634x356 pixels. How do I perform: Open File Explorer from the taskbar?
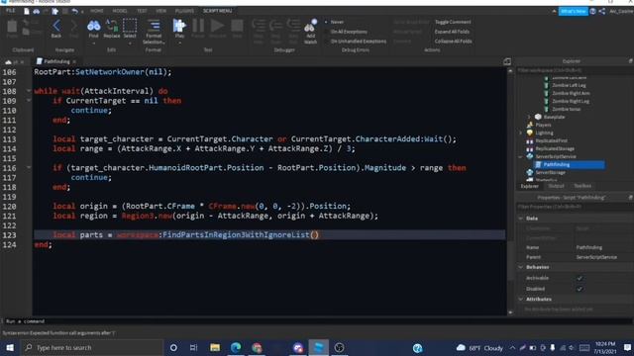215,347
